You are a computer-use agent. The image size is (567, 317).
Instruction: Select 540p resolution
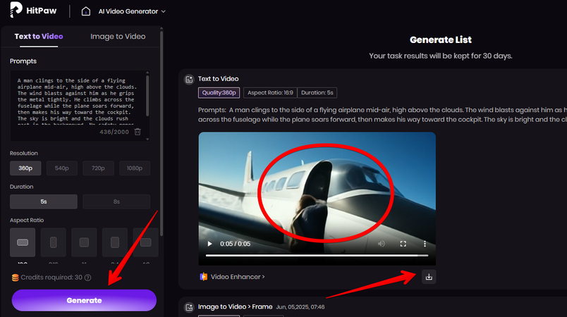[62, 168]
